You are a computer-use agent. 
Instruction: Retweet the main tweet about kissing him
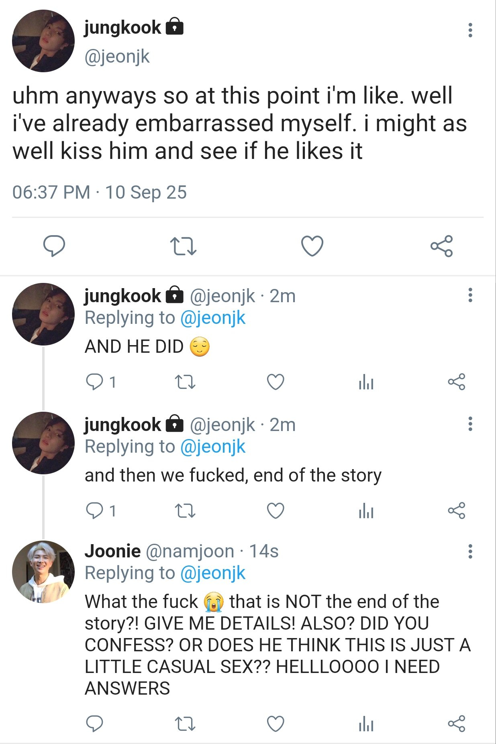click(x=183, y=246)
